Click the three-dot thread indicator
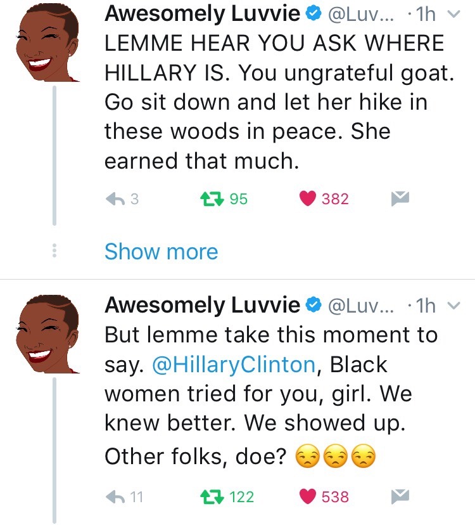This screenshot has height=525, width=475. pos(54,252)
